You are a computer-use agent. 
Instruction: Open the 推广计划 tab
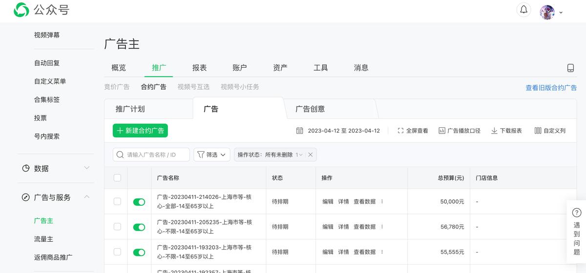[130, 109]
